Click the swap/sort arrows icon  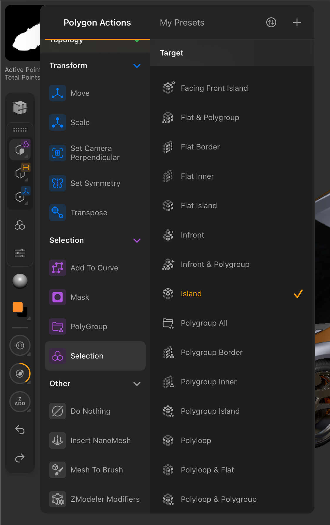point(271,22)
